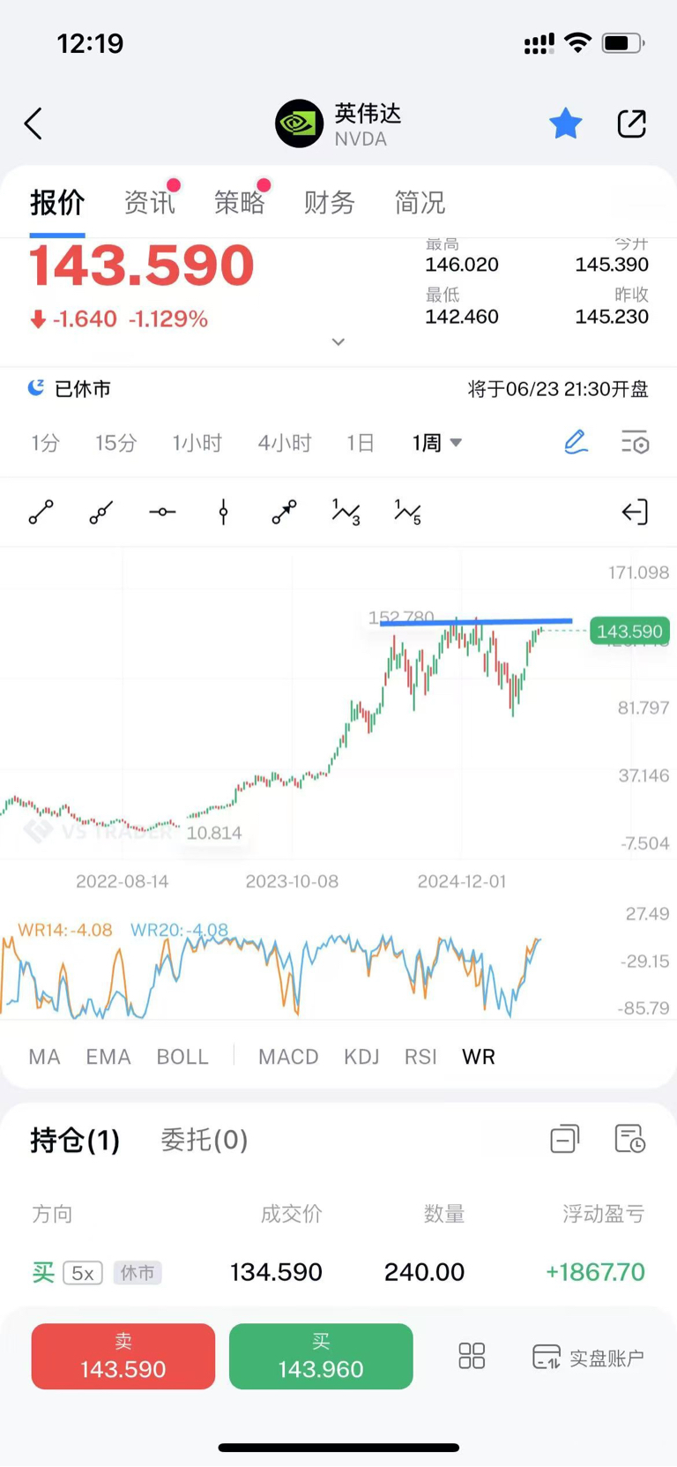
Task: Open the order history clock icon
Action: [629, 1139]
